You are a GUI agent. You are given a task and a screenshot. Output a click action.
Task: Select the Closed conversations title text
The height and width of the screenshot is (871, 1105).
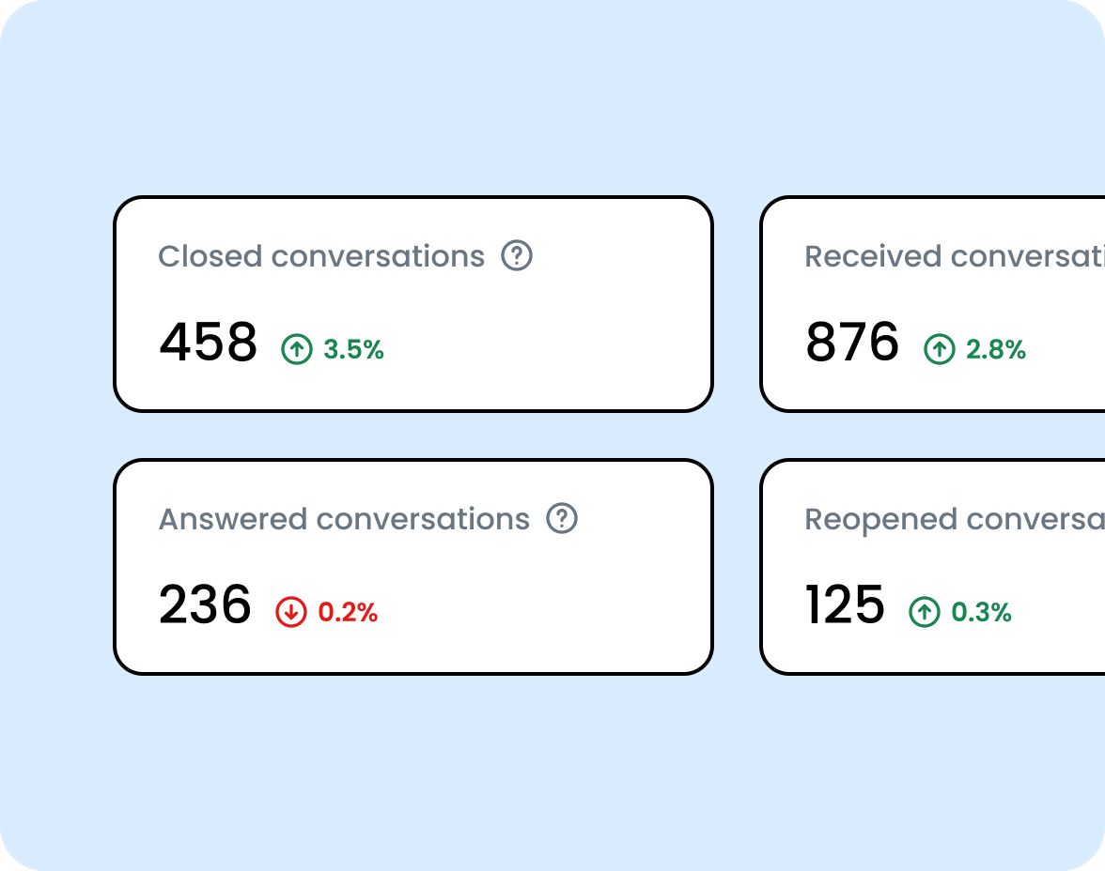321,256
